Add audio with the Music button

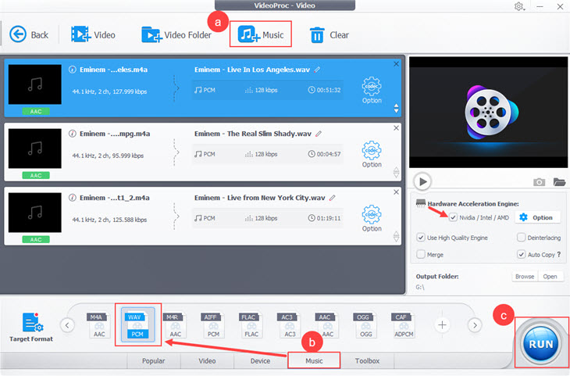pos(260,34)
